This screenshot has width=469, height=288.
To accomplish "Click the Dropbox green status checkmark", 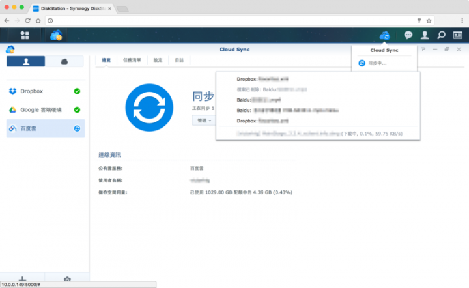I will [77, 91].
